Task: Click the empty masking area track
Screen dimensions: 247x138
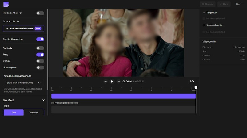Action: 124,109
